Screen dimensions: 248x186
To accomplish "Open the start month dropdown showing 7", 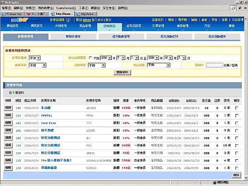I will [x=121, y=58].
